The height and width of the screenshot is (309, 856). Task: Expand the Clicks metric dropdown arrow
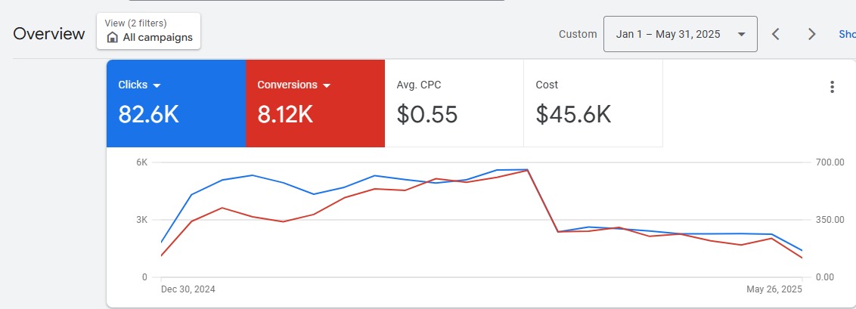tap(157, 85)
